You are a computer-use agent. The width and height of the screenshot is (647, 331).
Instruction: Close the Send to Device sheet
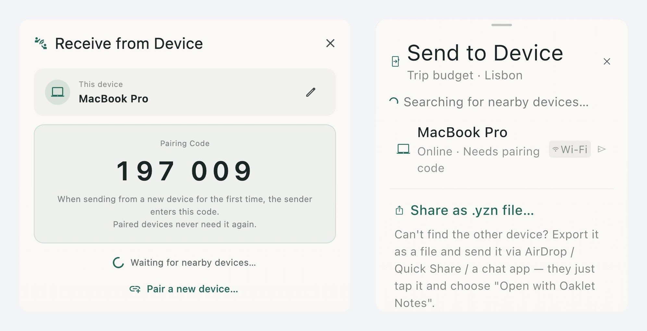click(x=607, y=61)
